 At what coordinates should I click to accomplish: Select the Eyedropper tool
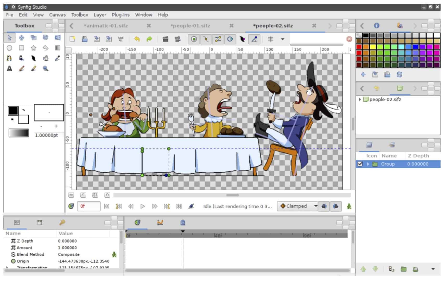click(x=58, y=58)
